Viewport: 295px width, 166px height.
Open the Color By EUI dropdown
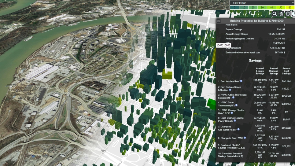(262, 3)
